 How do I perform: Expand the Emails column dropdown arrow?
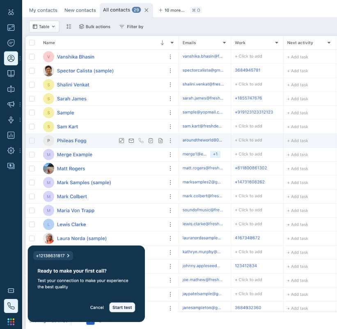click(x=224, y=43)
